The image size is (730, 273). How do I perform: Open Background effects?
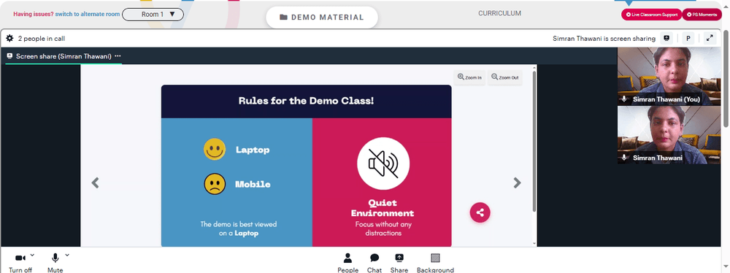[x=435, y=264]
